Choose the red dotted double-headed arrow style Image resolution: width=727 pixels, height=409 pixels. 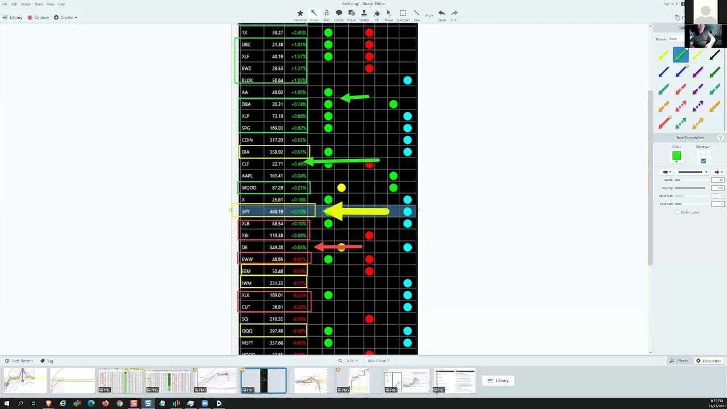click(x=680, y=106)
